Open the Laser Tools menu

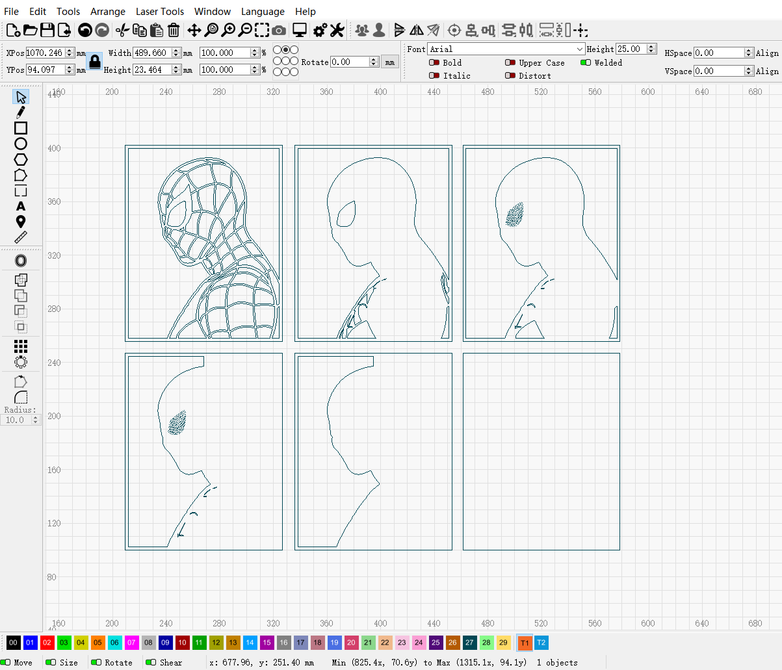[160, 11]
